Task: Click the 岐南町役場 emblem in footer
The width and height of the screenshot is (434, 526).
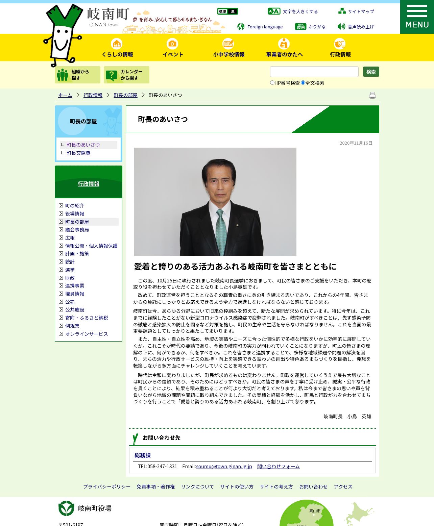Action: [x=66, y=508]
